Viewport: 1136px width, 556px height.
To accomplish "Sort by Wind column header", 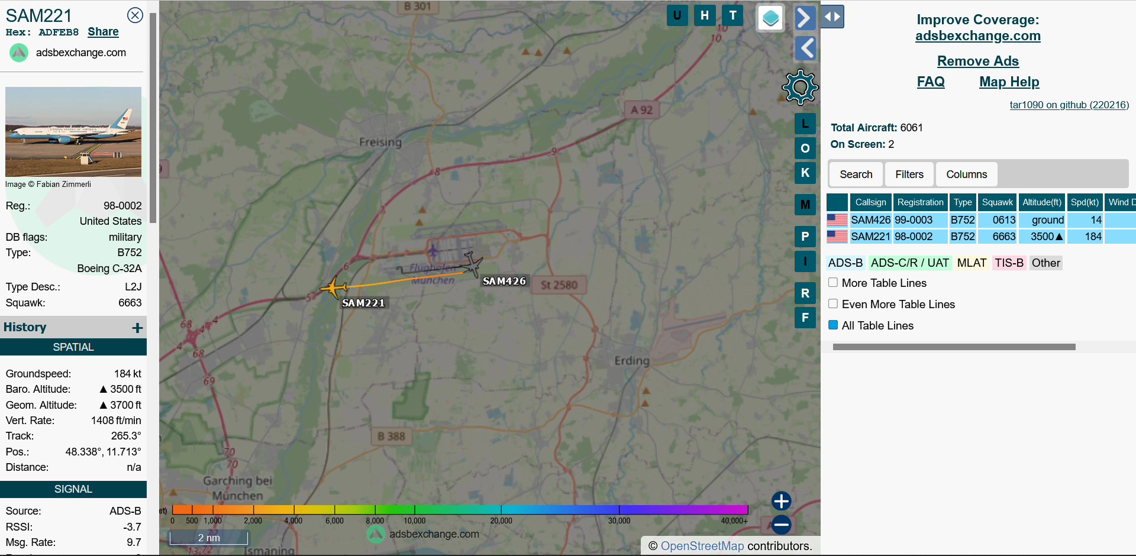I will coord(1121,202).
